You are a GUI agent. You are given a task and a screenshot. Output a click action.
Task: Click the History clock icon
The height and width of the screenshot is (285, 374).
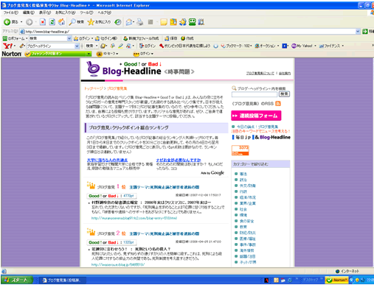point(118,22)
